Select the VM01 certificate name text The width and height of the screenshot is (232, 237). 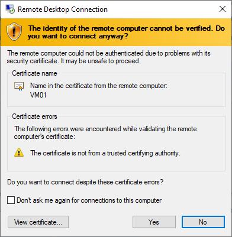coord(38,95)
